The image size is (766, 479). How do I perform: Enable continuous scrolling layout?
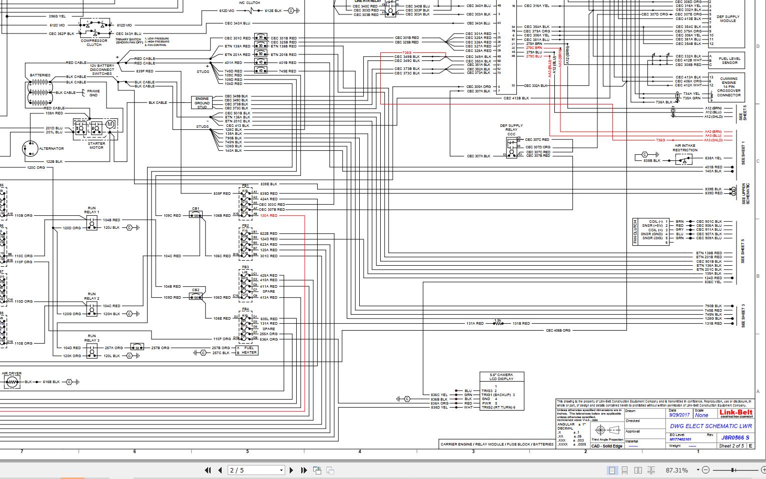pyautogui.click(x=625, y=470)
